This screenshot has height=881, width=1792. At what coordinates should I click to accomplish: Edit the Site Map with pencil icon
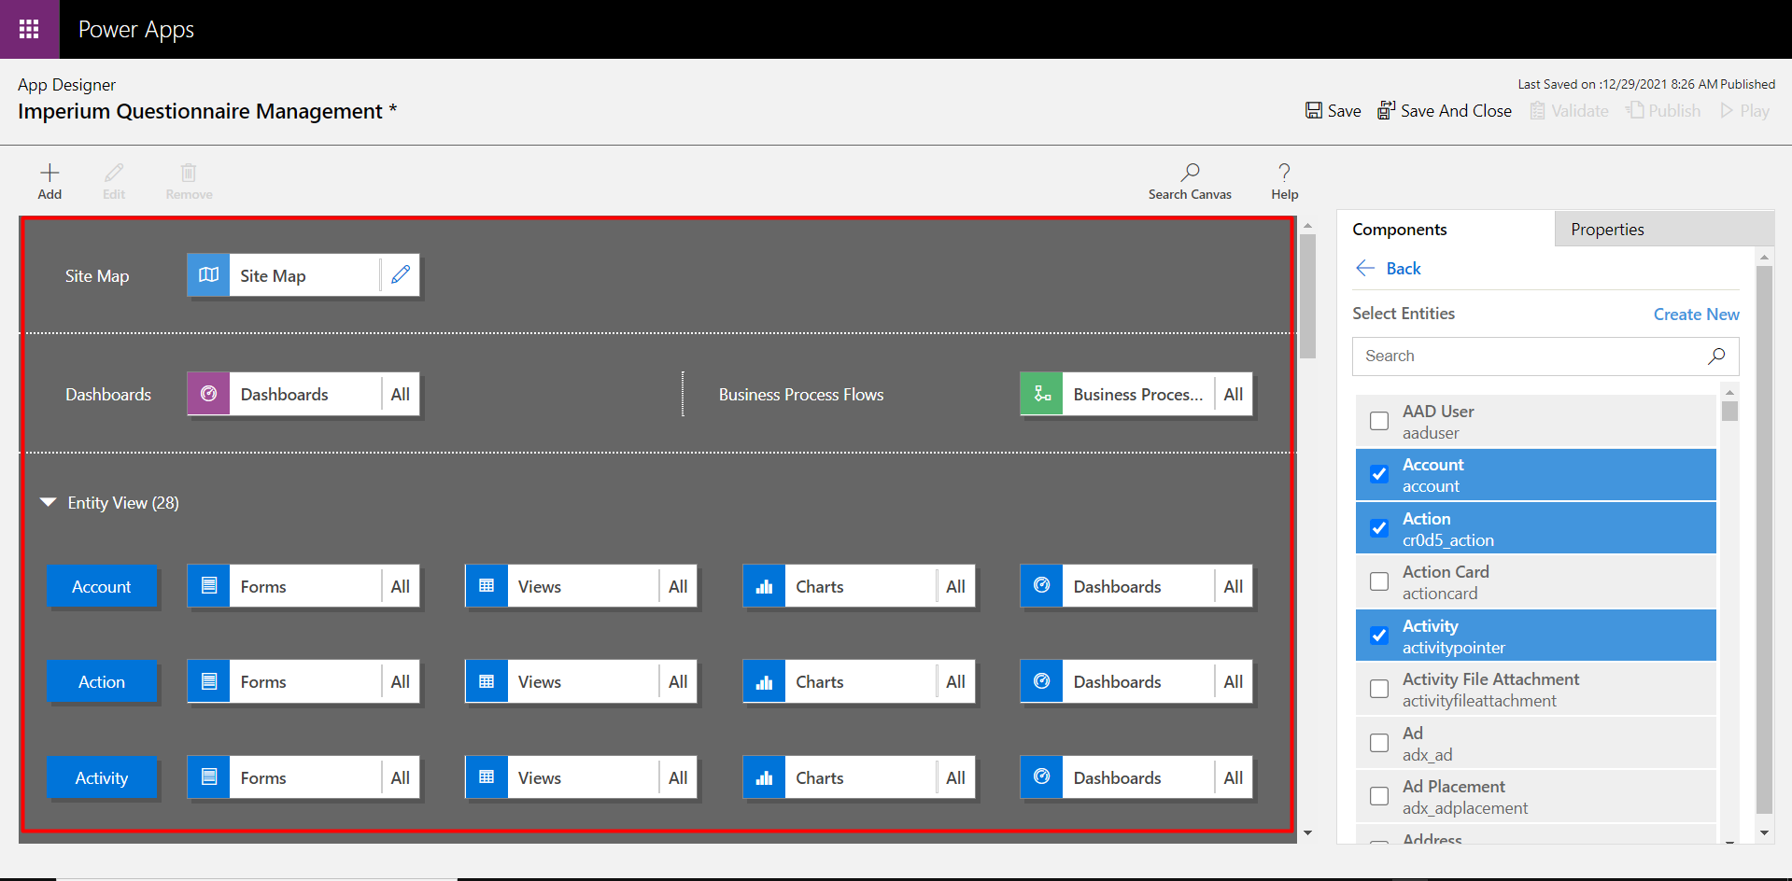pyautogui.click(x=401, y=275)
